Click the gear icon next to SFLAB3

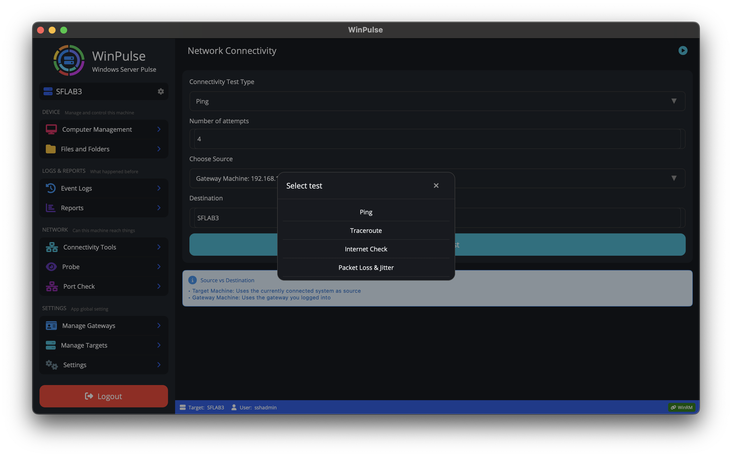[161, 91]
